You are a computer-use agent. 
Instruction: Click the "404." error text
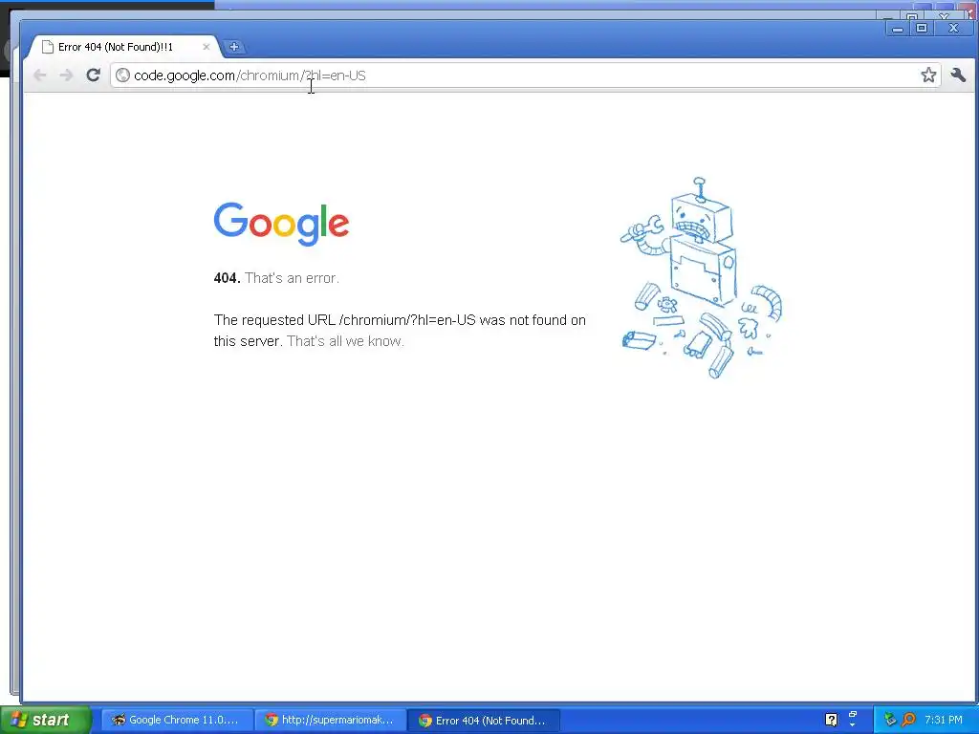point(227,278)
